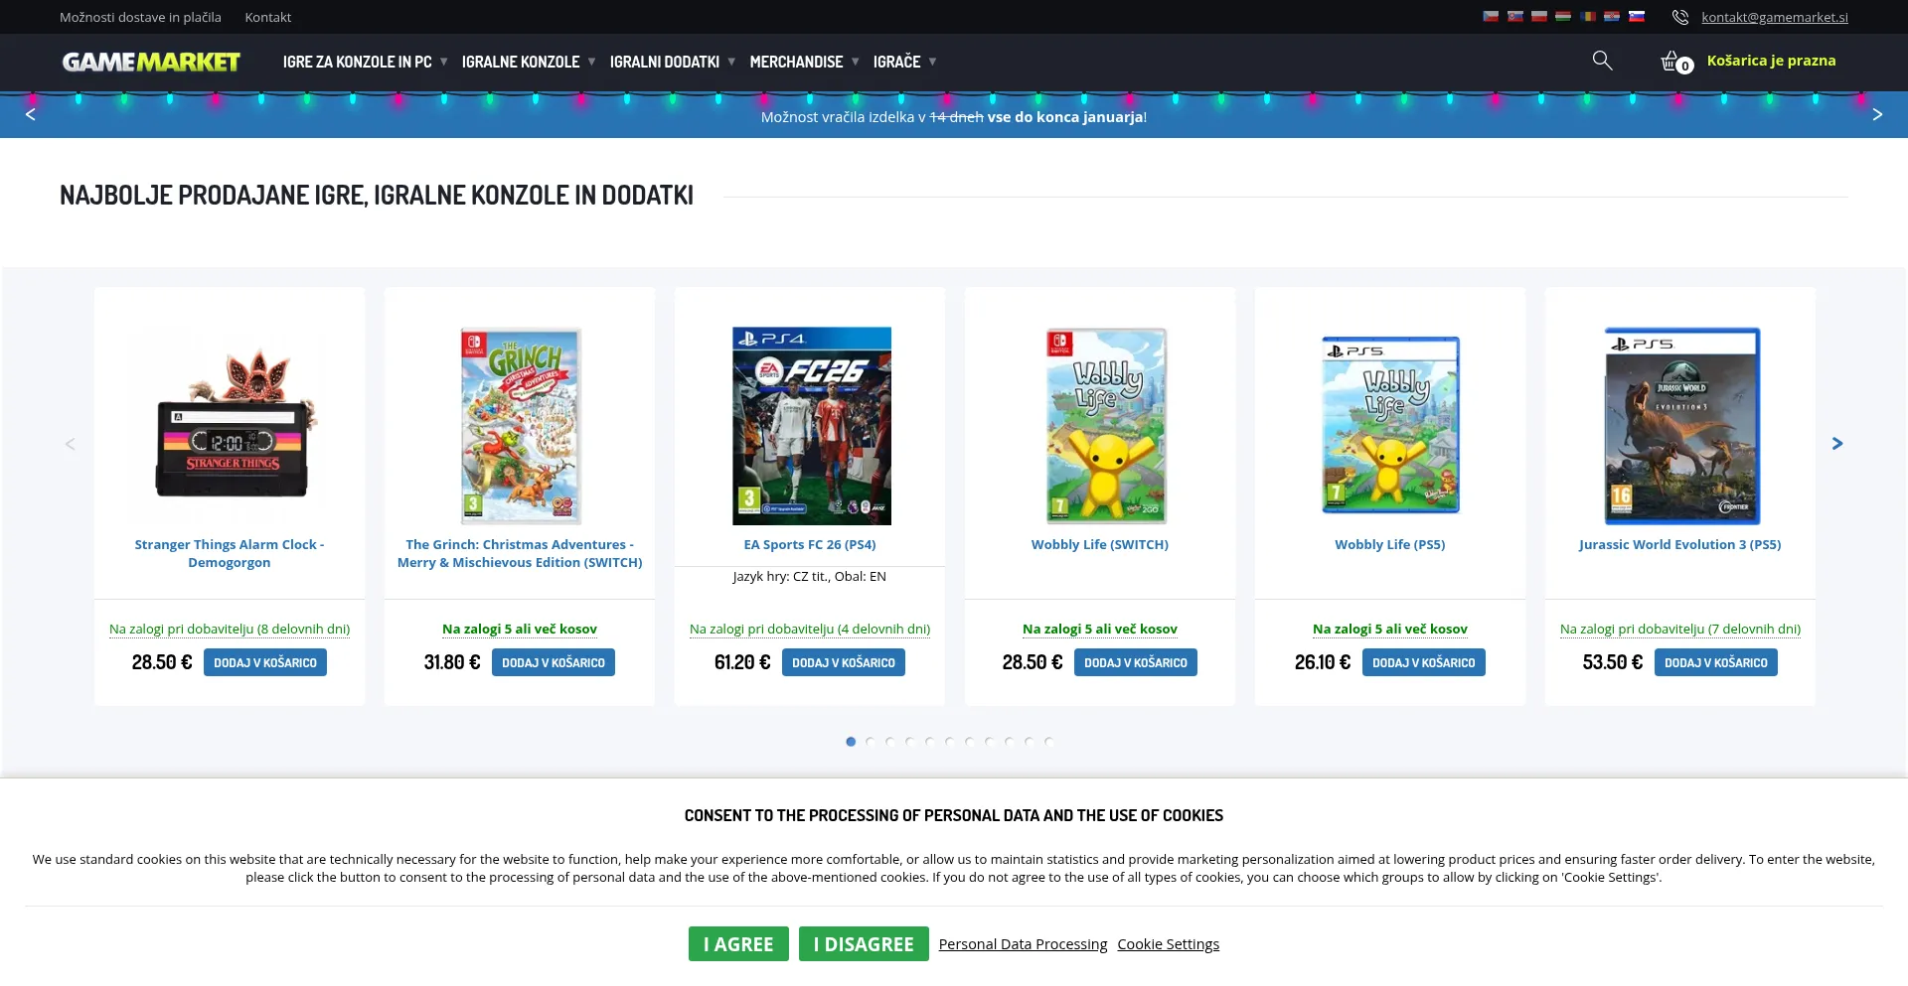Open Jurassic World Evolution 3 cover image
This screenshot has height=986, width=1908.
1682,425
